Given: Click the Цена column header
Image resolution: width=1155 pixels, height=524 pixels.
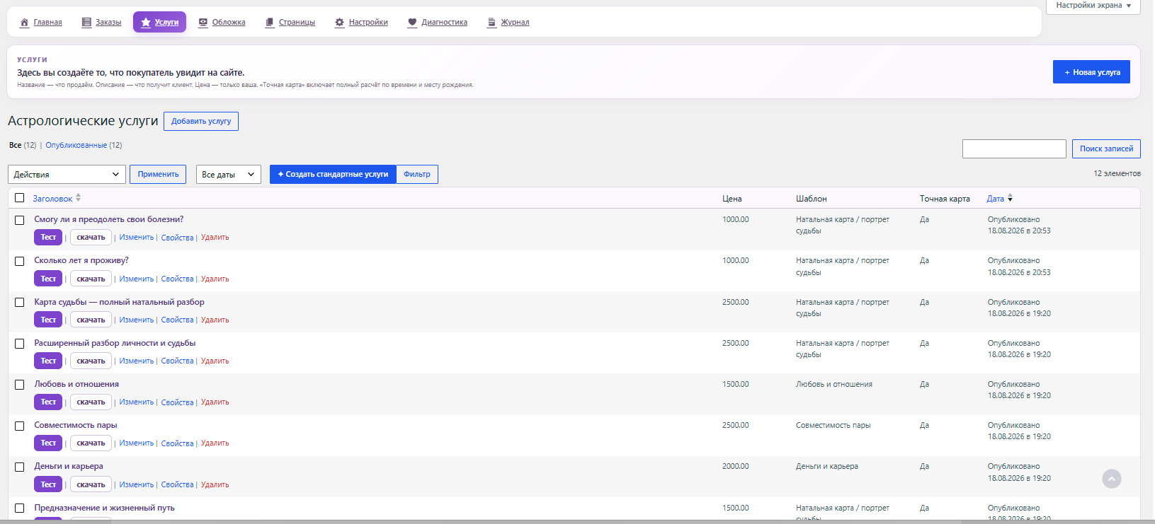Looking at the screenshot, I should pyautogui.click(x=732, y=199).
